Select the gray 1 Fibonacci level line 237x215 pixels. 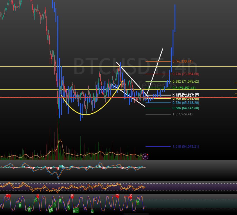(158, 114)
